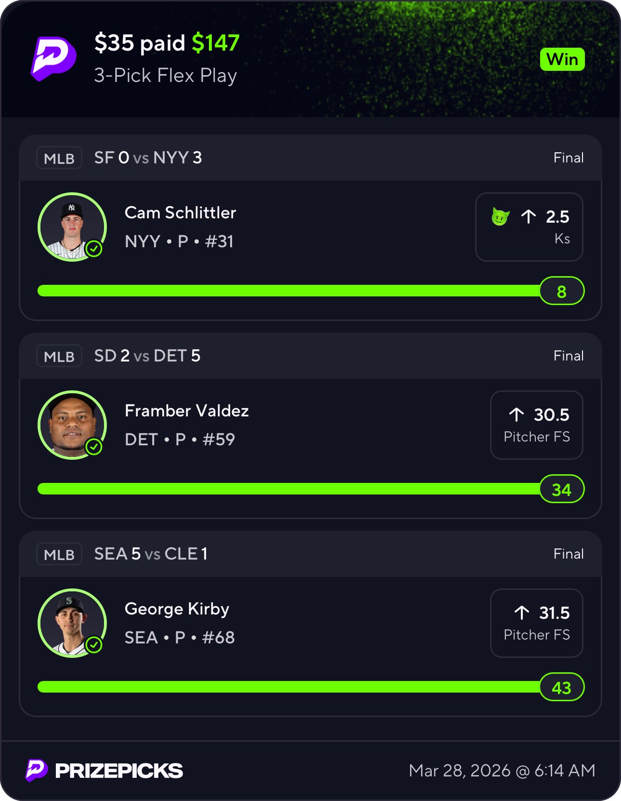Viewport: 621px width, 801px height.
Task: Click the green checkmark on George Kirby's photo
Action: (94, 645)
